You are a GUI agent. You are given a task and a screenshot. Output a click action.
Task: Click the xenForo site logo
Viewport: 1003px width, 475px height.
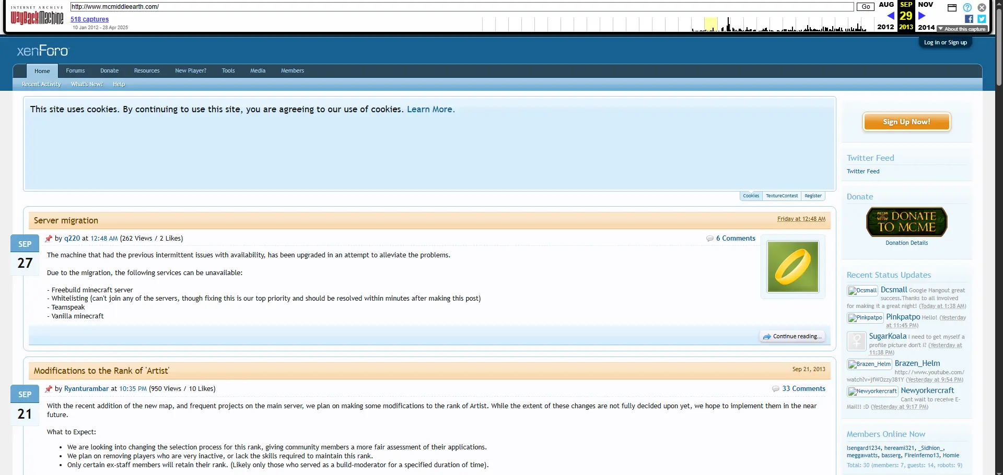[x=42, y=51]
